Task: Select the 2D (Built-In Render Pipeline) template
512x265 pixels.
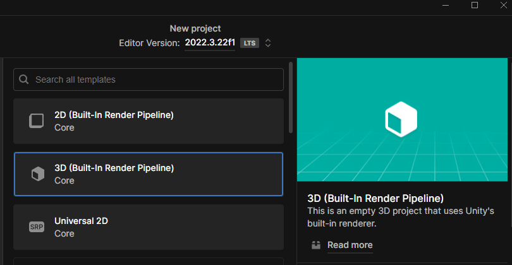Action: point(149,121)
